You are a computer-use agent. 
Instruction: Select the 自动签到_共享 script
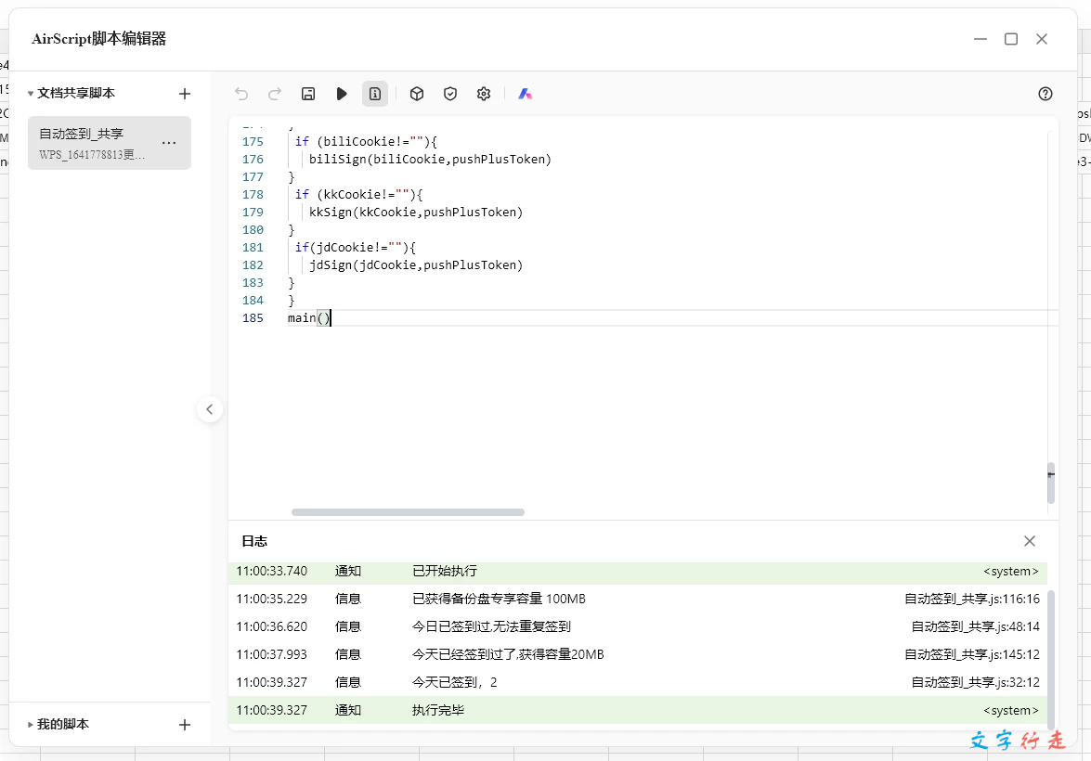(x=110, y=143)
